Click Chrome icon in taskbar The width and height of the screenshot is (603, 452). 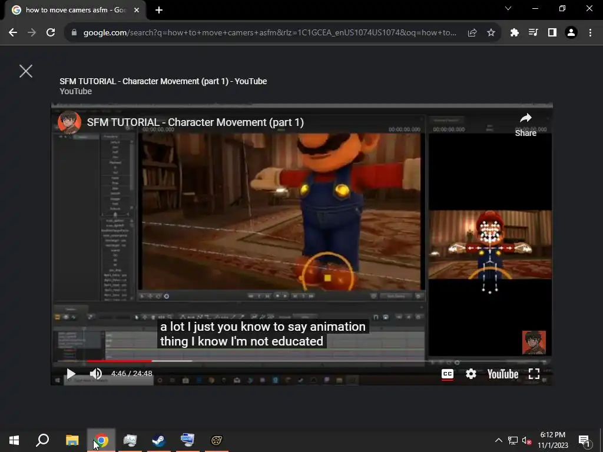[101, 440]
